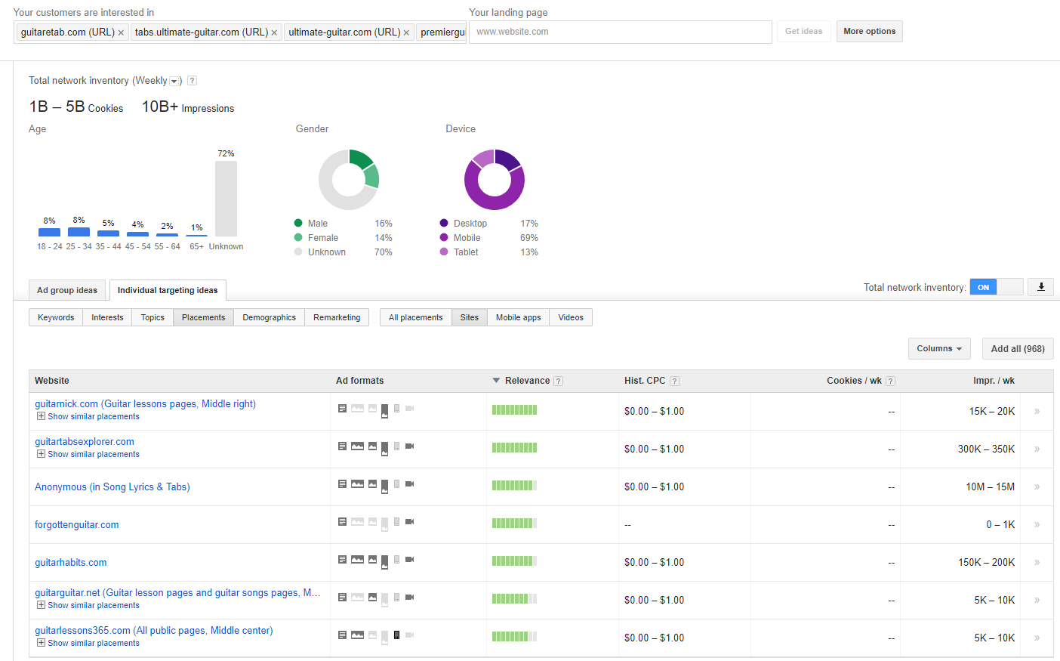
Task: Add guitarhabits.com with its double-arrow icon
Action: [x=1037, y=562]
